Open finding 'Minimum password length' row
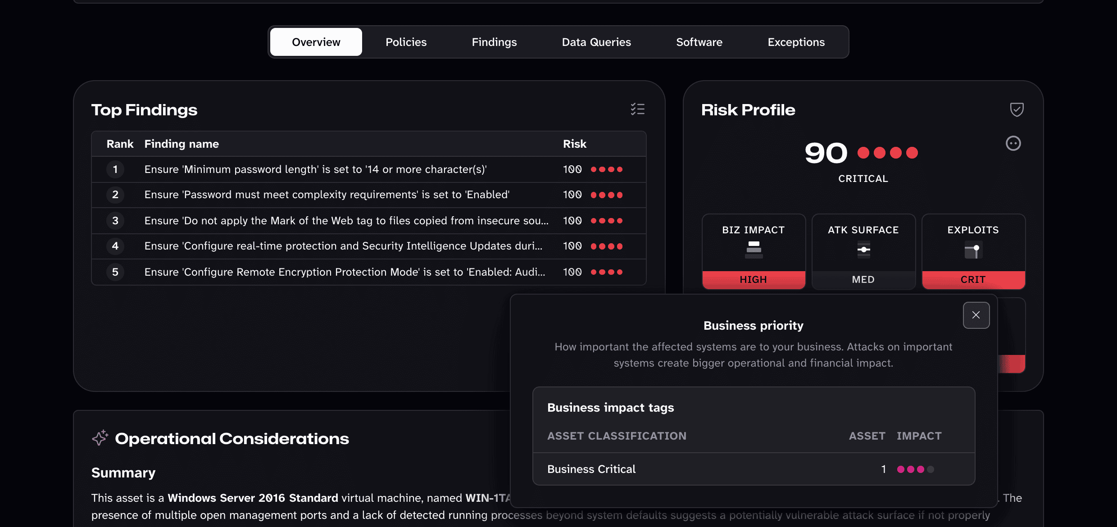This screenshot has width=1117, height=527. 369,169
